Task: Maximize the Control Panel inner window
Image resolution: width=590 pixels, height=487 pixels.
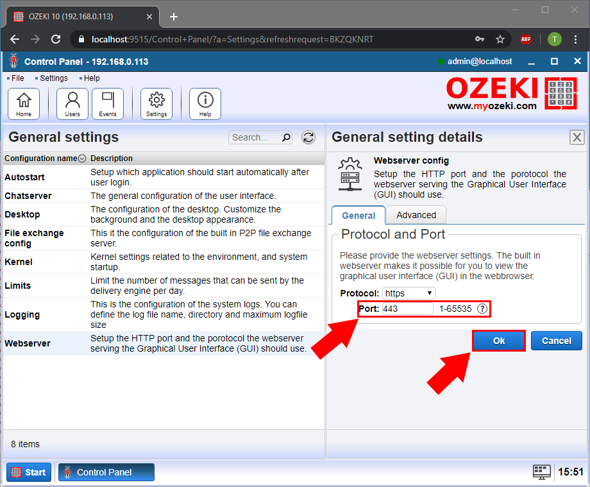Action: tap(554, 62)
